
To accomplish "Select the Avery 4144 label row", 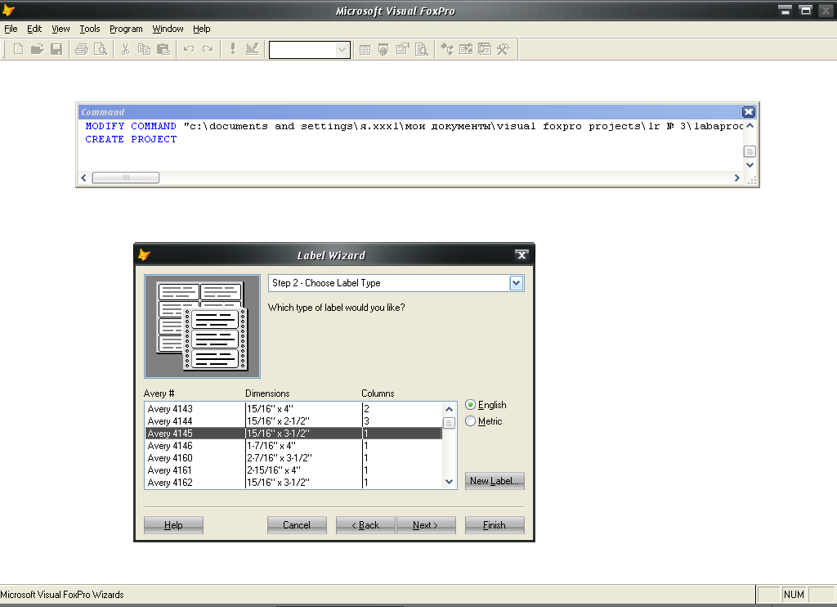I will pyautogui.click(x=293, y=421).
